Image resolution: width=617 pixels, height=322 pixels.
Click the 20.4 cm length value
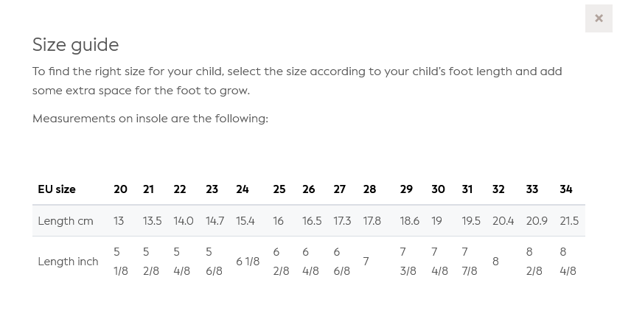(503, 221)
